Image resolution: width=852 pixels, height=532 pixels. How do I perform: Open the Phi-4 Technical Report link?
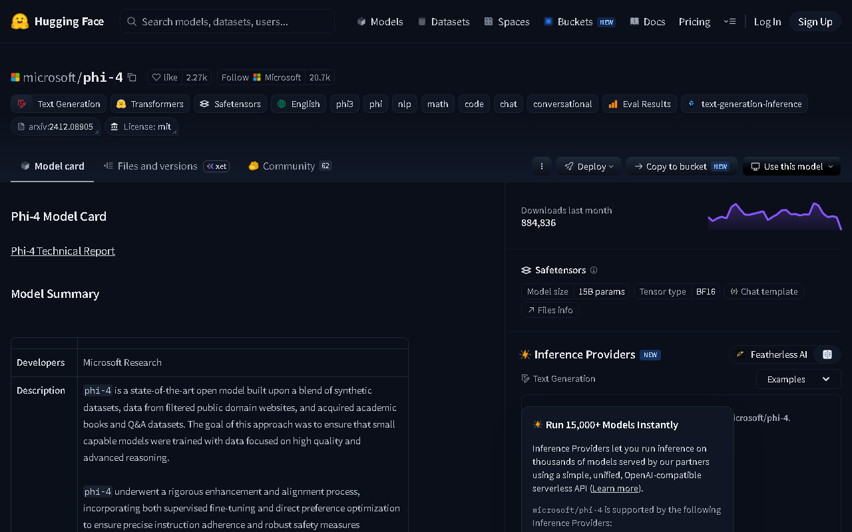pyautogui.click(x=63, y=251)
